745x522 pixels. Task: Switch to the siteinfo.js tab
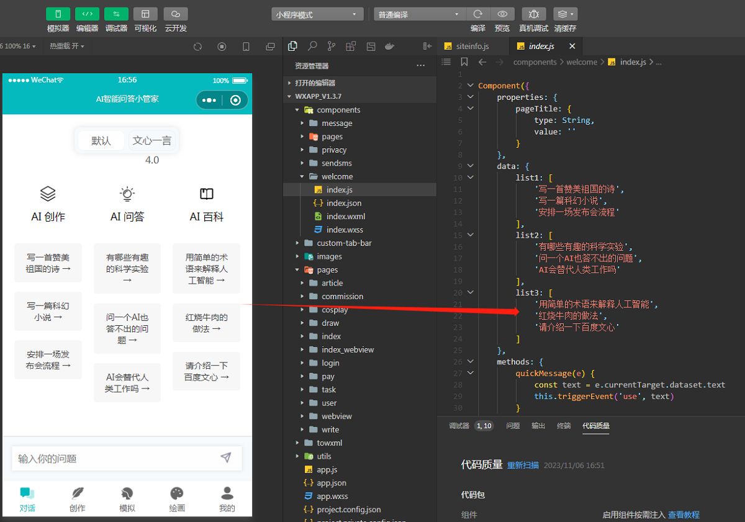[472, 47]
